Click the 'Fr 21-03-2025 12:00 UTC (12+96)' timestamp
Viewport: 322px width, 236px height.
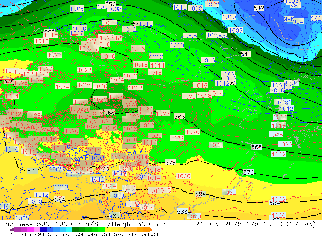pyautogui.click(x=250, y=224)
